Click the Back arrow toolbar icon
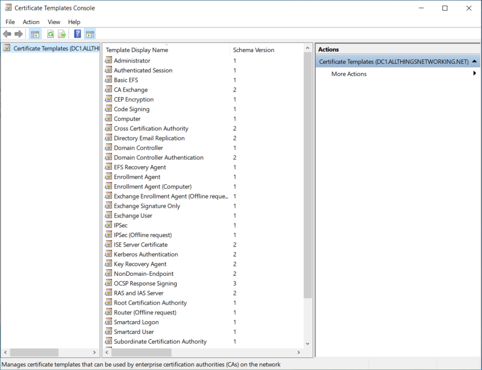 click(x=7, y=34)
